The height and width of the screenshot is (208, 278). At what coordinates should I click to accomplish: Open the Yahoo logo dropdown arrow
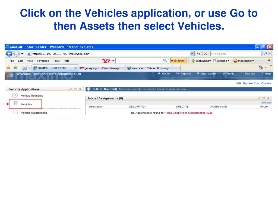click(x=113, y=61)
